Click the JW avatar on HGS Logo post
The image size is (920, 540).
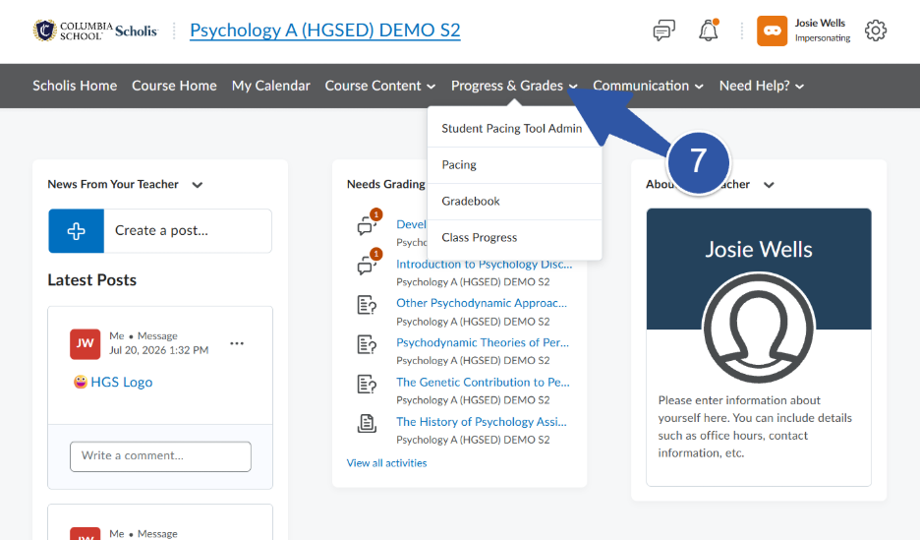(85, 343)
